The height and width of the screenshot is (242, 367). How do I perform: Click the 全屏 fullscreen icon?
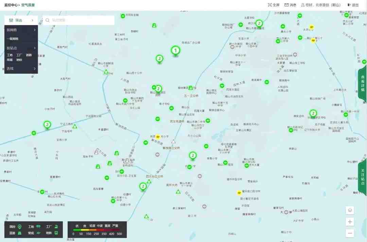pyautogui.click(x=270, y=5)
